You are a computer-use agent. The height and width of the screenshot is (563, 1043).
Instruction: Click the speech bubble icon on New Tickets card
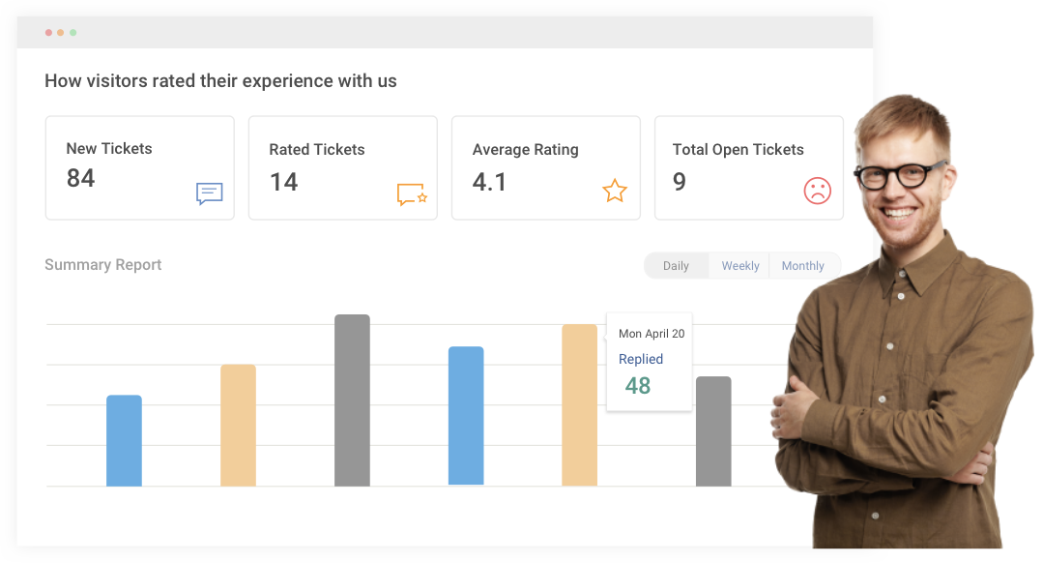(208, 193)
